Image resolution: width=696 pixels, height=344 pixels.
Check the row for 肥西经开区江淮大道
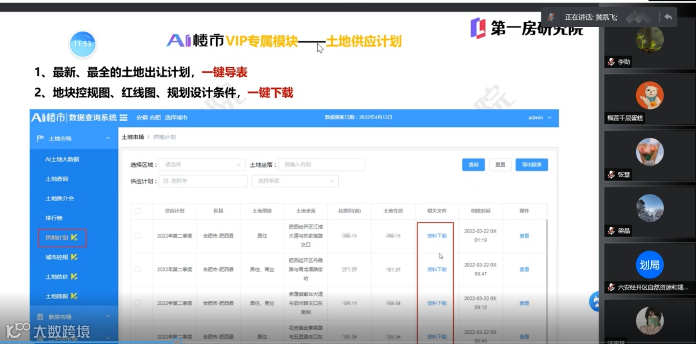[138, 236]
